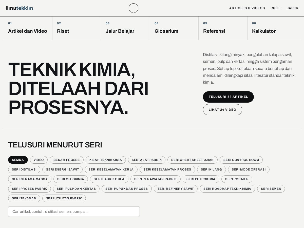Go to 05 Referensi section

223,28
